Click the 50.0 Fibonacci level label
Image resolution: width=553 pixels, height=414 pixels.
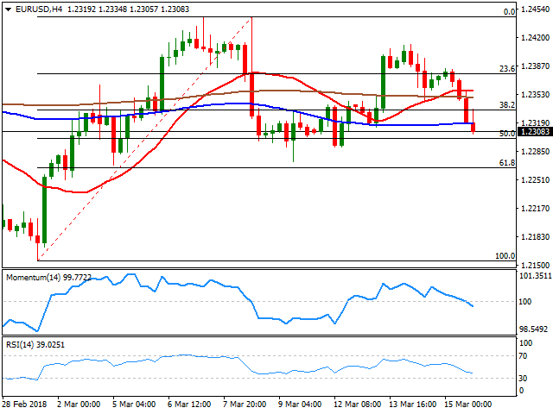click(507, 134)
